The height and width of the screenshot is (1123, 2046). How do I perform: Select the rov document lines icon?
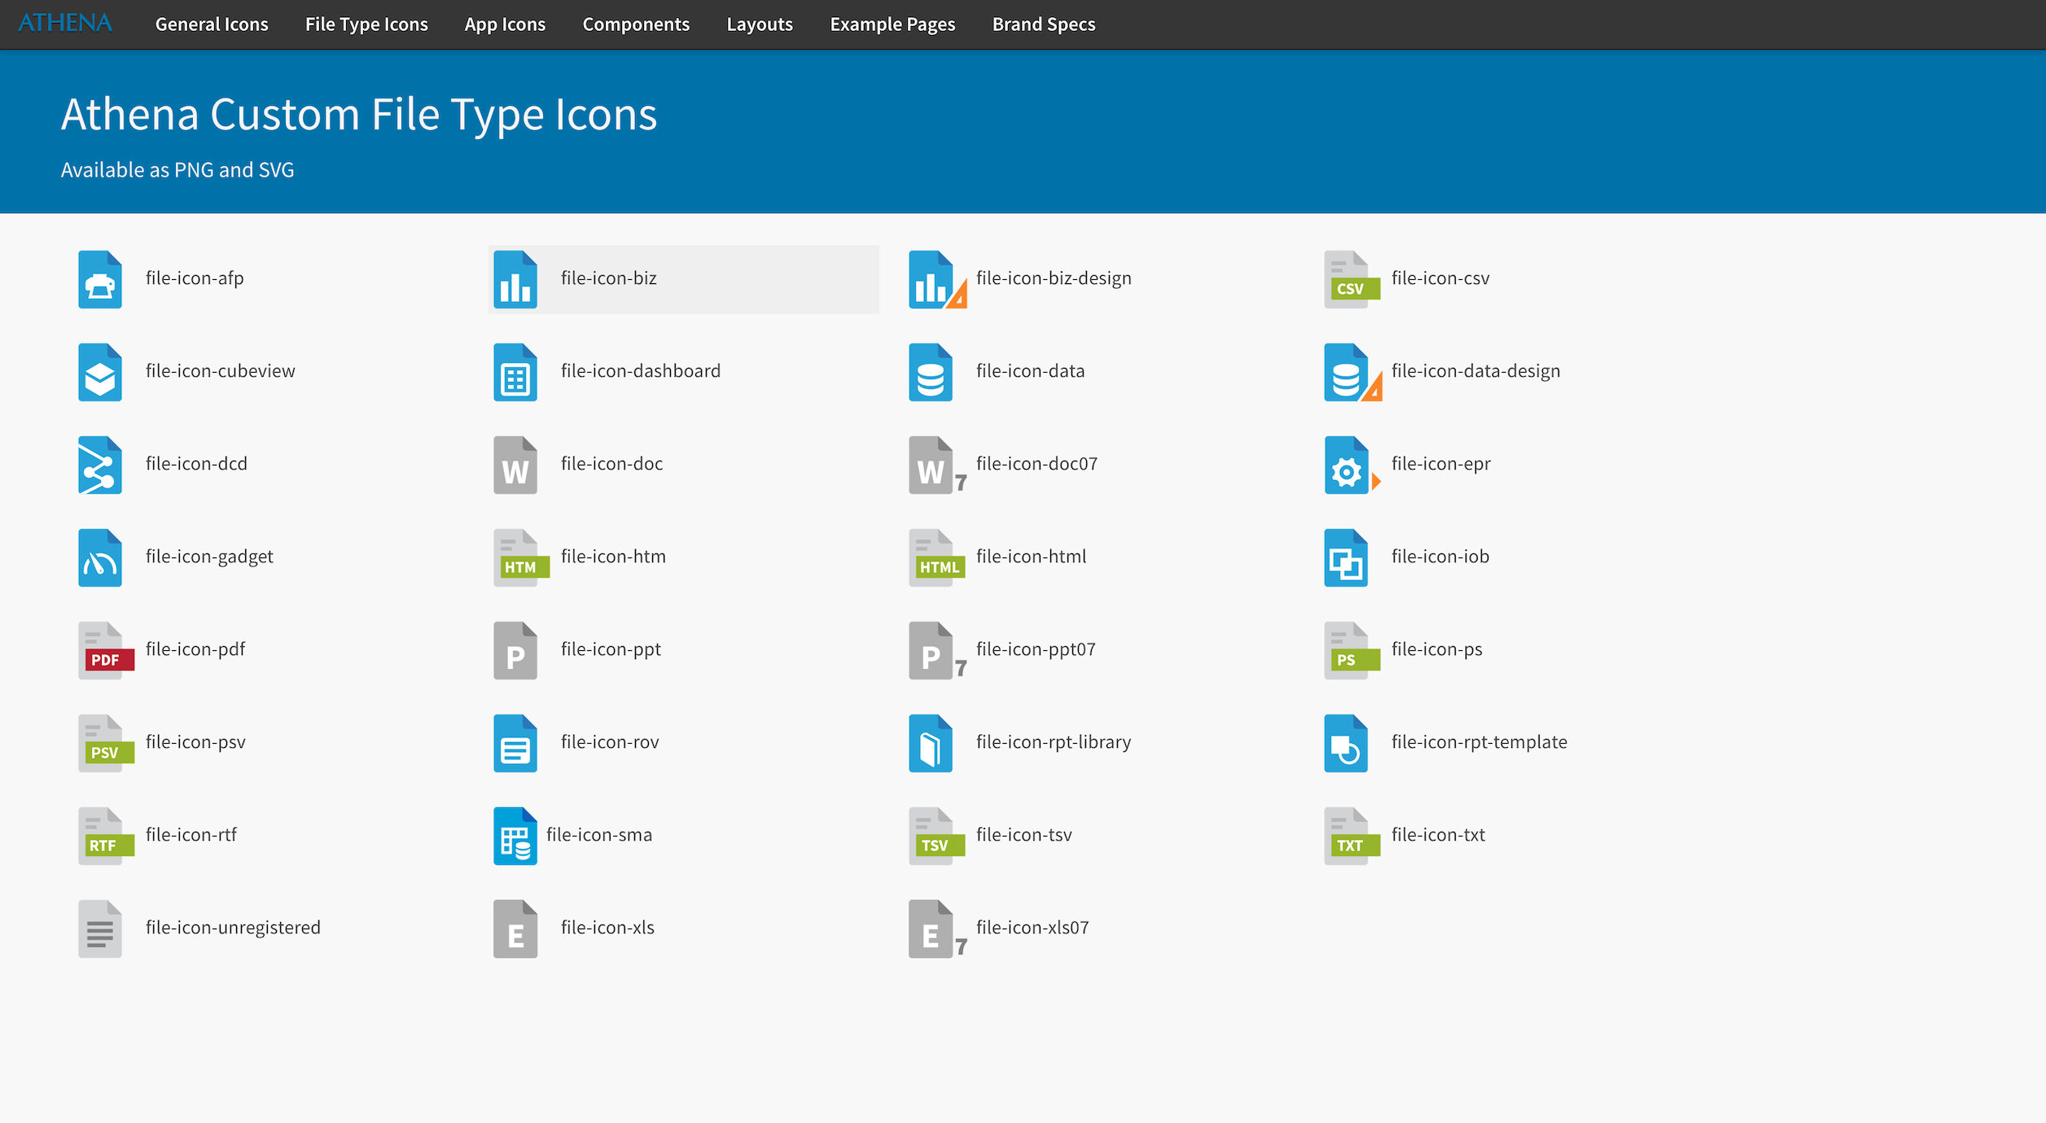515,743
